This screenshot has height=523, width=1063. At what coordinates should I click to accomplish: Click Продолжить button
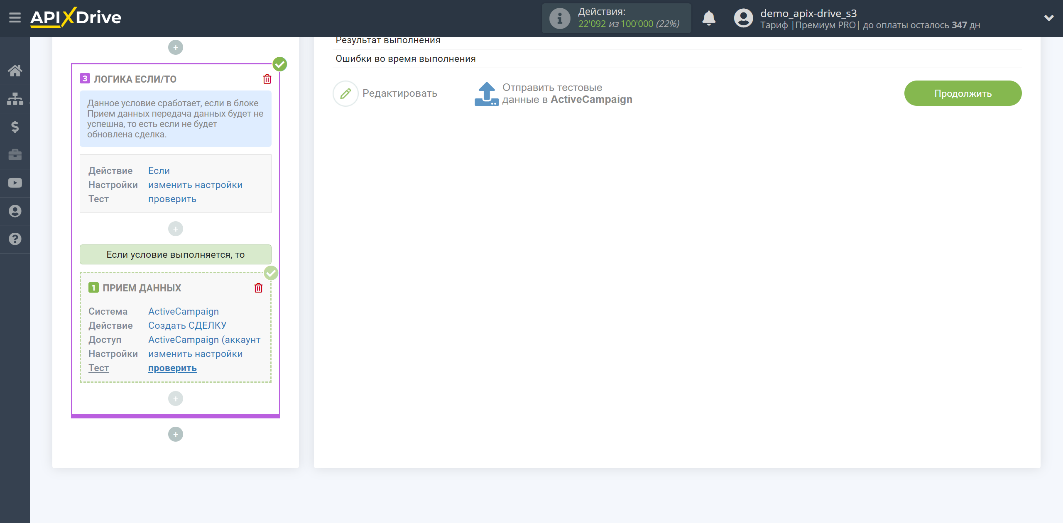point(963,93)
